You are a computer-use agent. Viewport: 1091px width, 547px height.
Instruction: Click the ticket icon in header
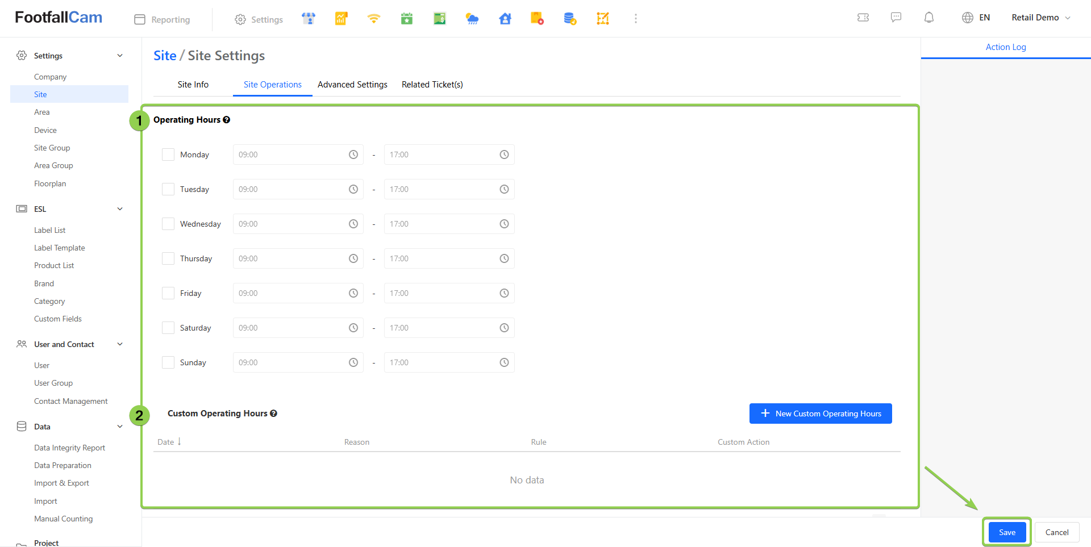point(863,18)
